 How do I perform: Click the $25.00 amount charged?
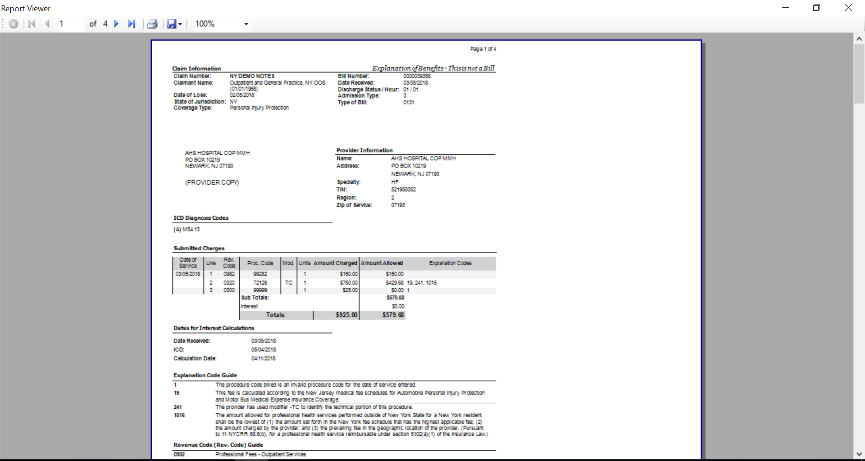click(x=350, y=290)
